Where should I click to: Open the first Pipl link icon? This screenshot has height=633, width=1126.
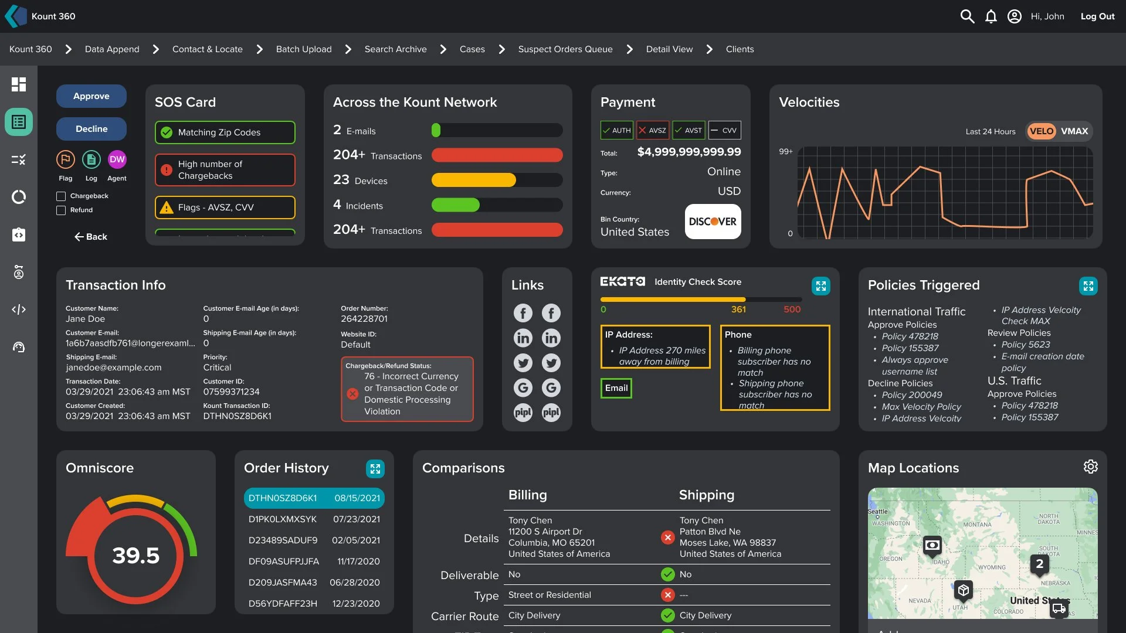tap(523, 412)
